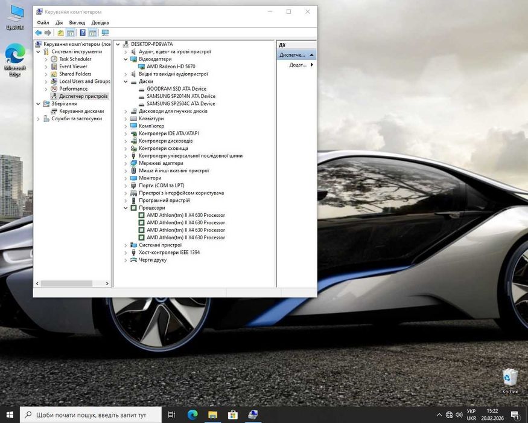Expand the Порти (COM та LPT) category
Screen dimensions: 528x423
[x=126, y=186]
